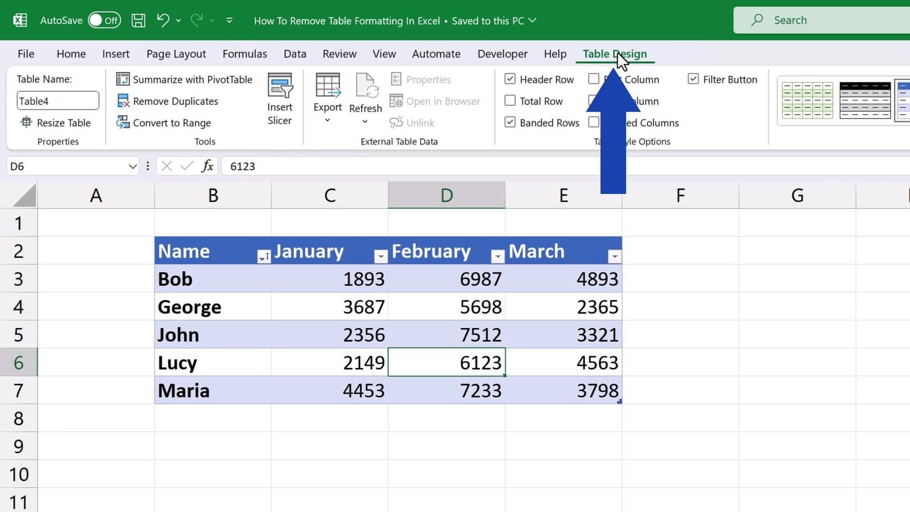Open the February column filter dropdown
Viewport: 910px width, 512px height.
(x=497, y=256)
